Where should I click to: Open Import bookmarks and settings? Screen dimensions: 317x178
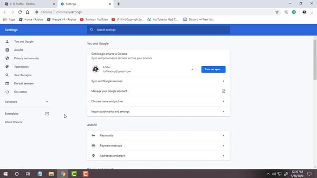(158, 112)
